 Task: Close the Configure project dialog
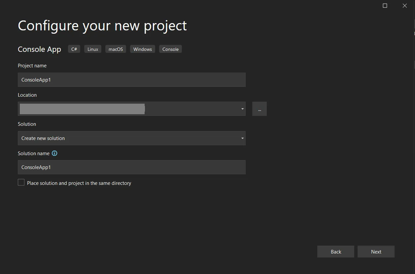[x=405, y=6]
